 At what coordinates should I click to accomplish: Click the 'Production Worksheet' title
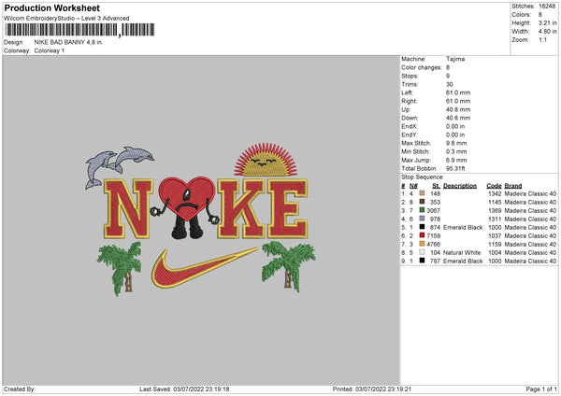pos(51,8)
